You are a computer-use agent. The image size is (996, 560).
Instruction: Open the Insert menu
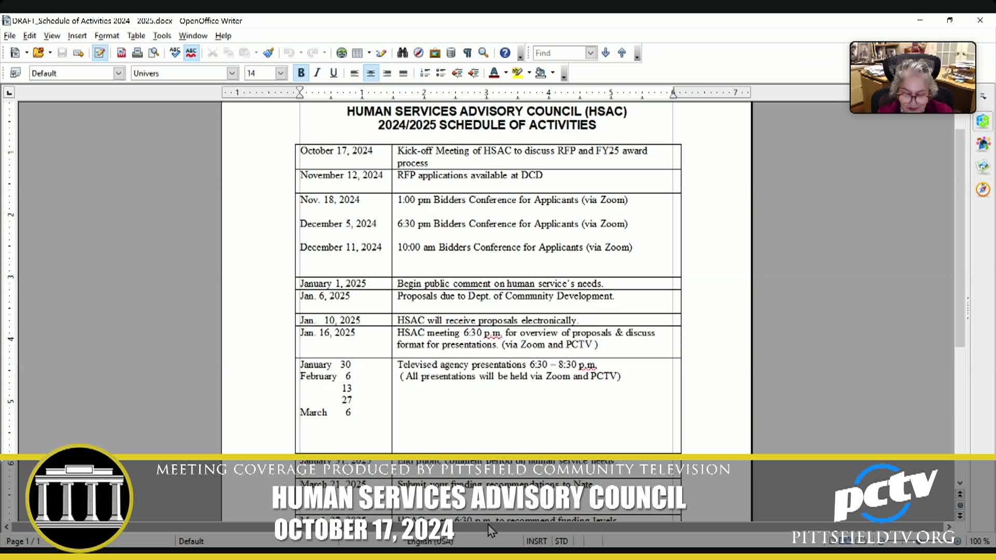click(77, 36)
